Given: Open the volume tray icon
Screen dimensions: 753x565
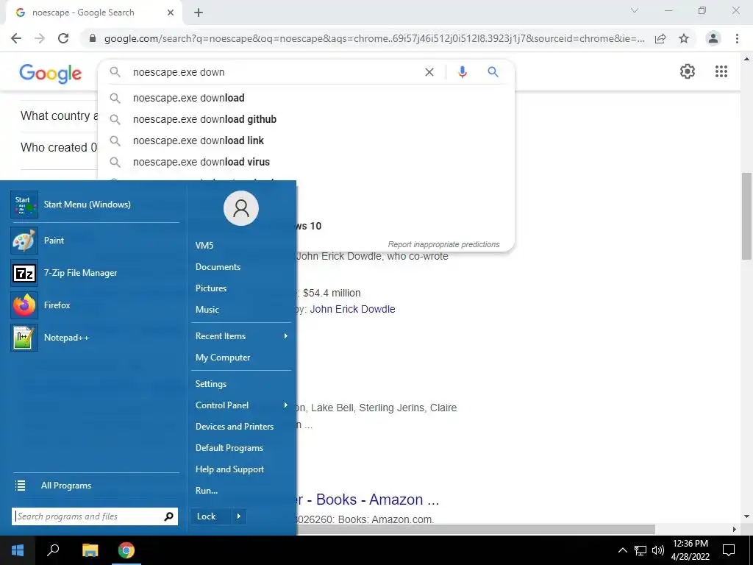Looking at the screenshot, I should (x=658, y=550).
